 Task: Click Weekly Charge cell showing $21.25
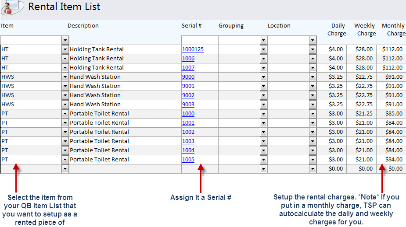(362, 114)
